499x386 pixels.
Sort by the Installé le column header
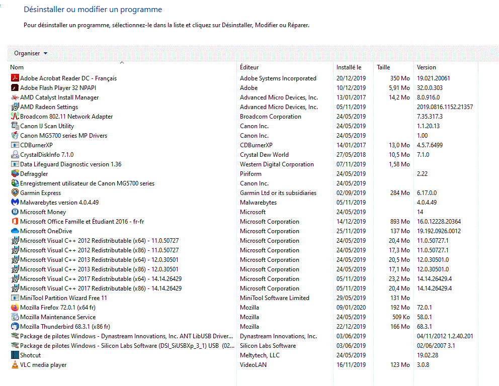(349, 67)
